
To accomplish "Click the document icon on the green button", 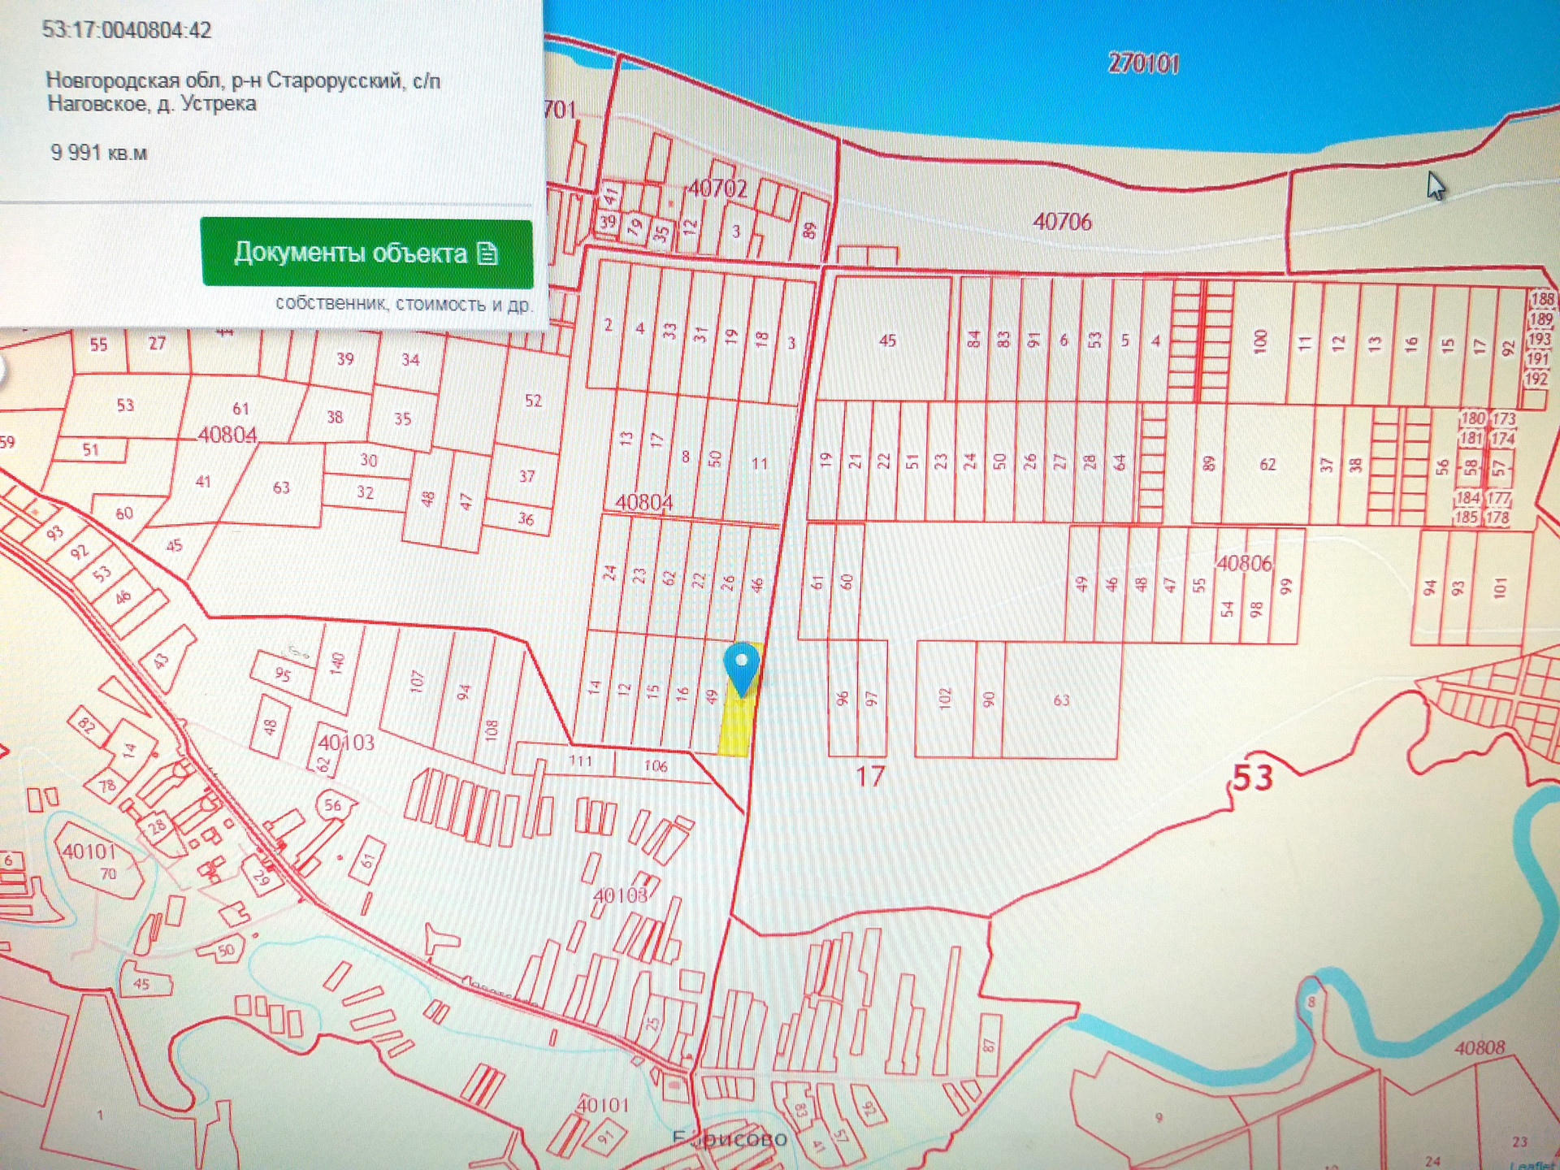I will point(487,253).
